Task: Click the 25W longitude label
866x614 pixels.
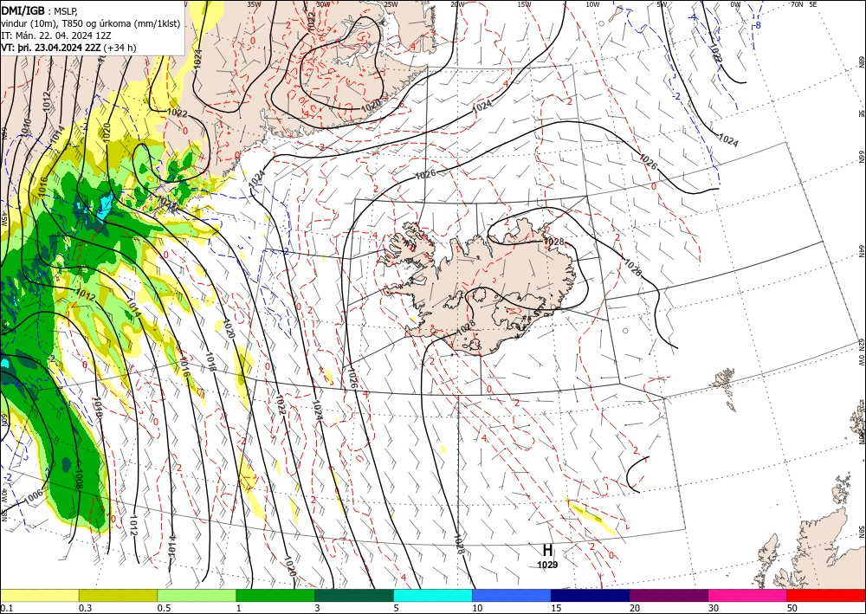Action: click(391, 4)
